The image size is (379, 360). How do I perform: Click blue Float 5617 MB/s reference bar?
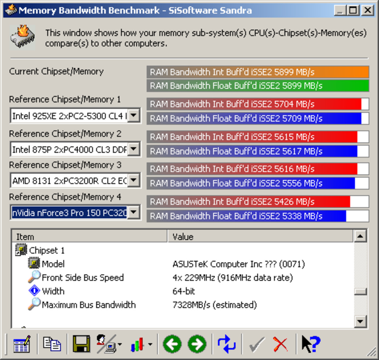[258, 151]
